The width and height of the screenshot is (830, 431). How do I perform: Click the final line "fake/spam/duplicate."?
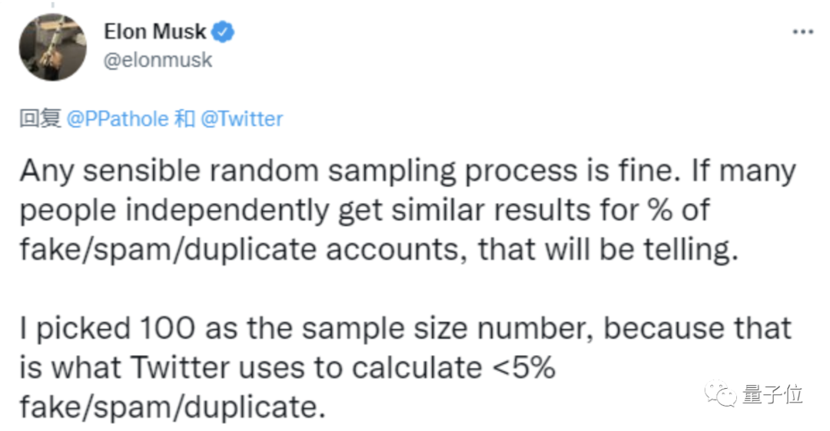point(173,408)
